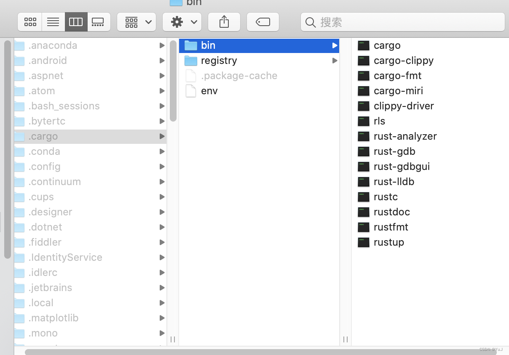Viewport: 509px width, 355px height.
Task: Click the rustup file name
Action: coord(389,242)
